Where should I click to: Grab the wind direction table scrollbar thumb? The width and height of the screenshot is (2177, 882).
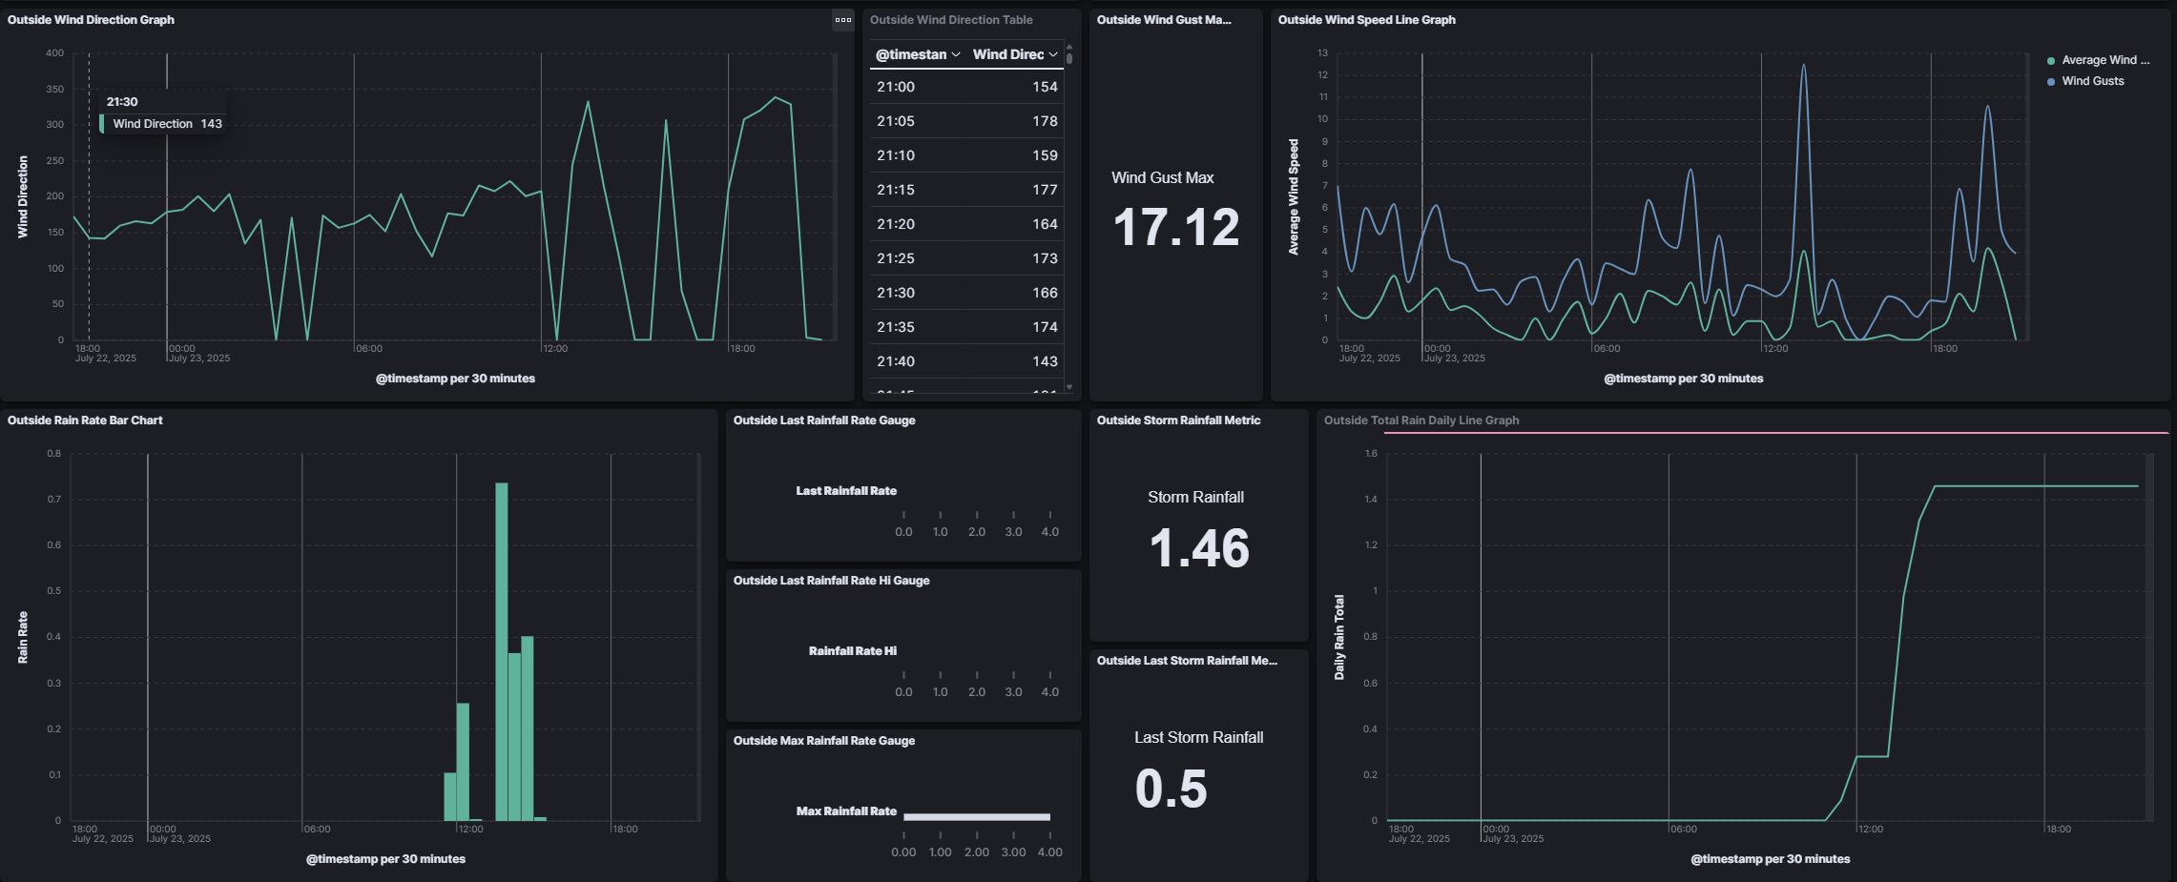pos(1069,58)
